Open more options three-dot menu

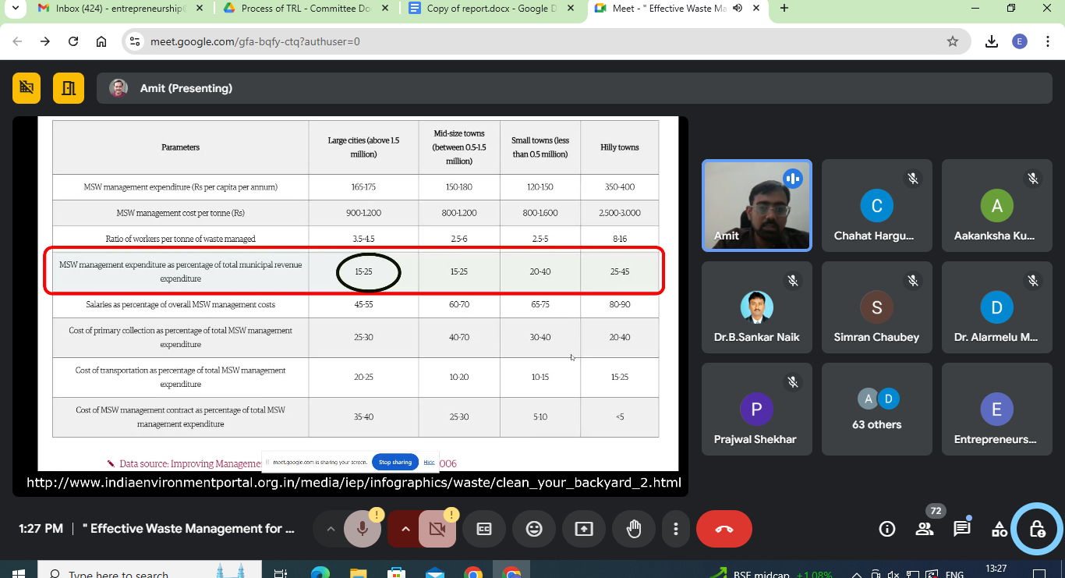[x=675, y=529]
